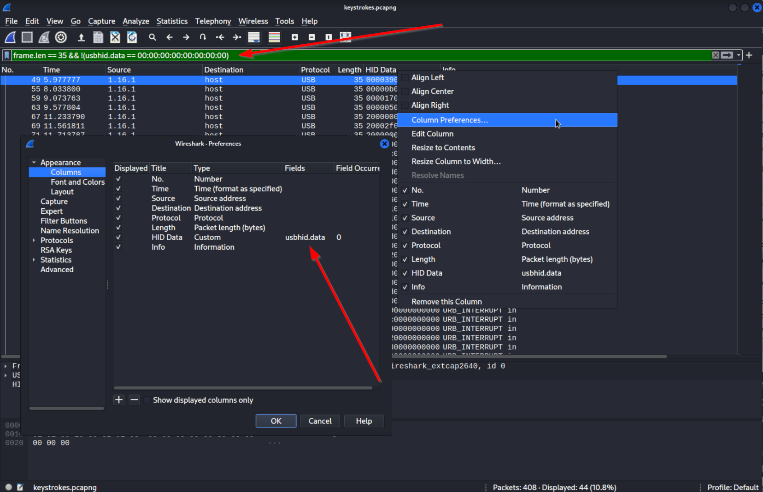This screenshot has height=492, width=763.
Task: Reload this capture file icon
Action: tap(132, 37)
